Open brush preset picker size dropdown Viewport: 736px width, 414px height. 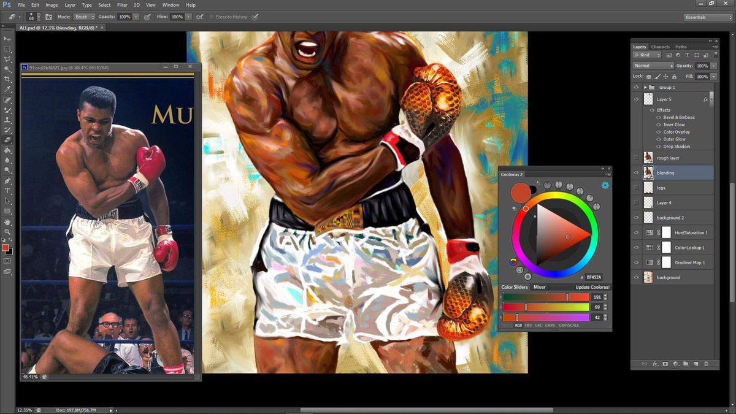coord(39,17)
